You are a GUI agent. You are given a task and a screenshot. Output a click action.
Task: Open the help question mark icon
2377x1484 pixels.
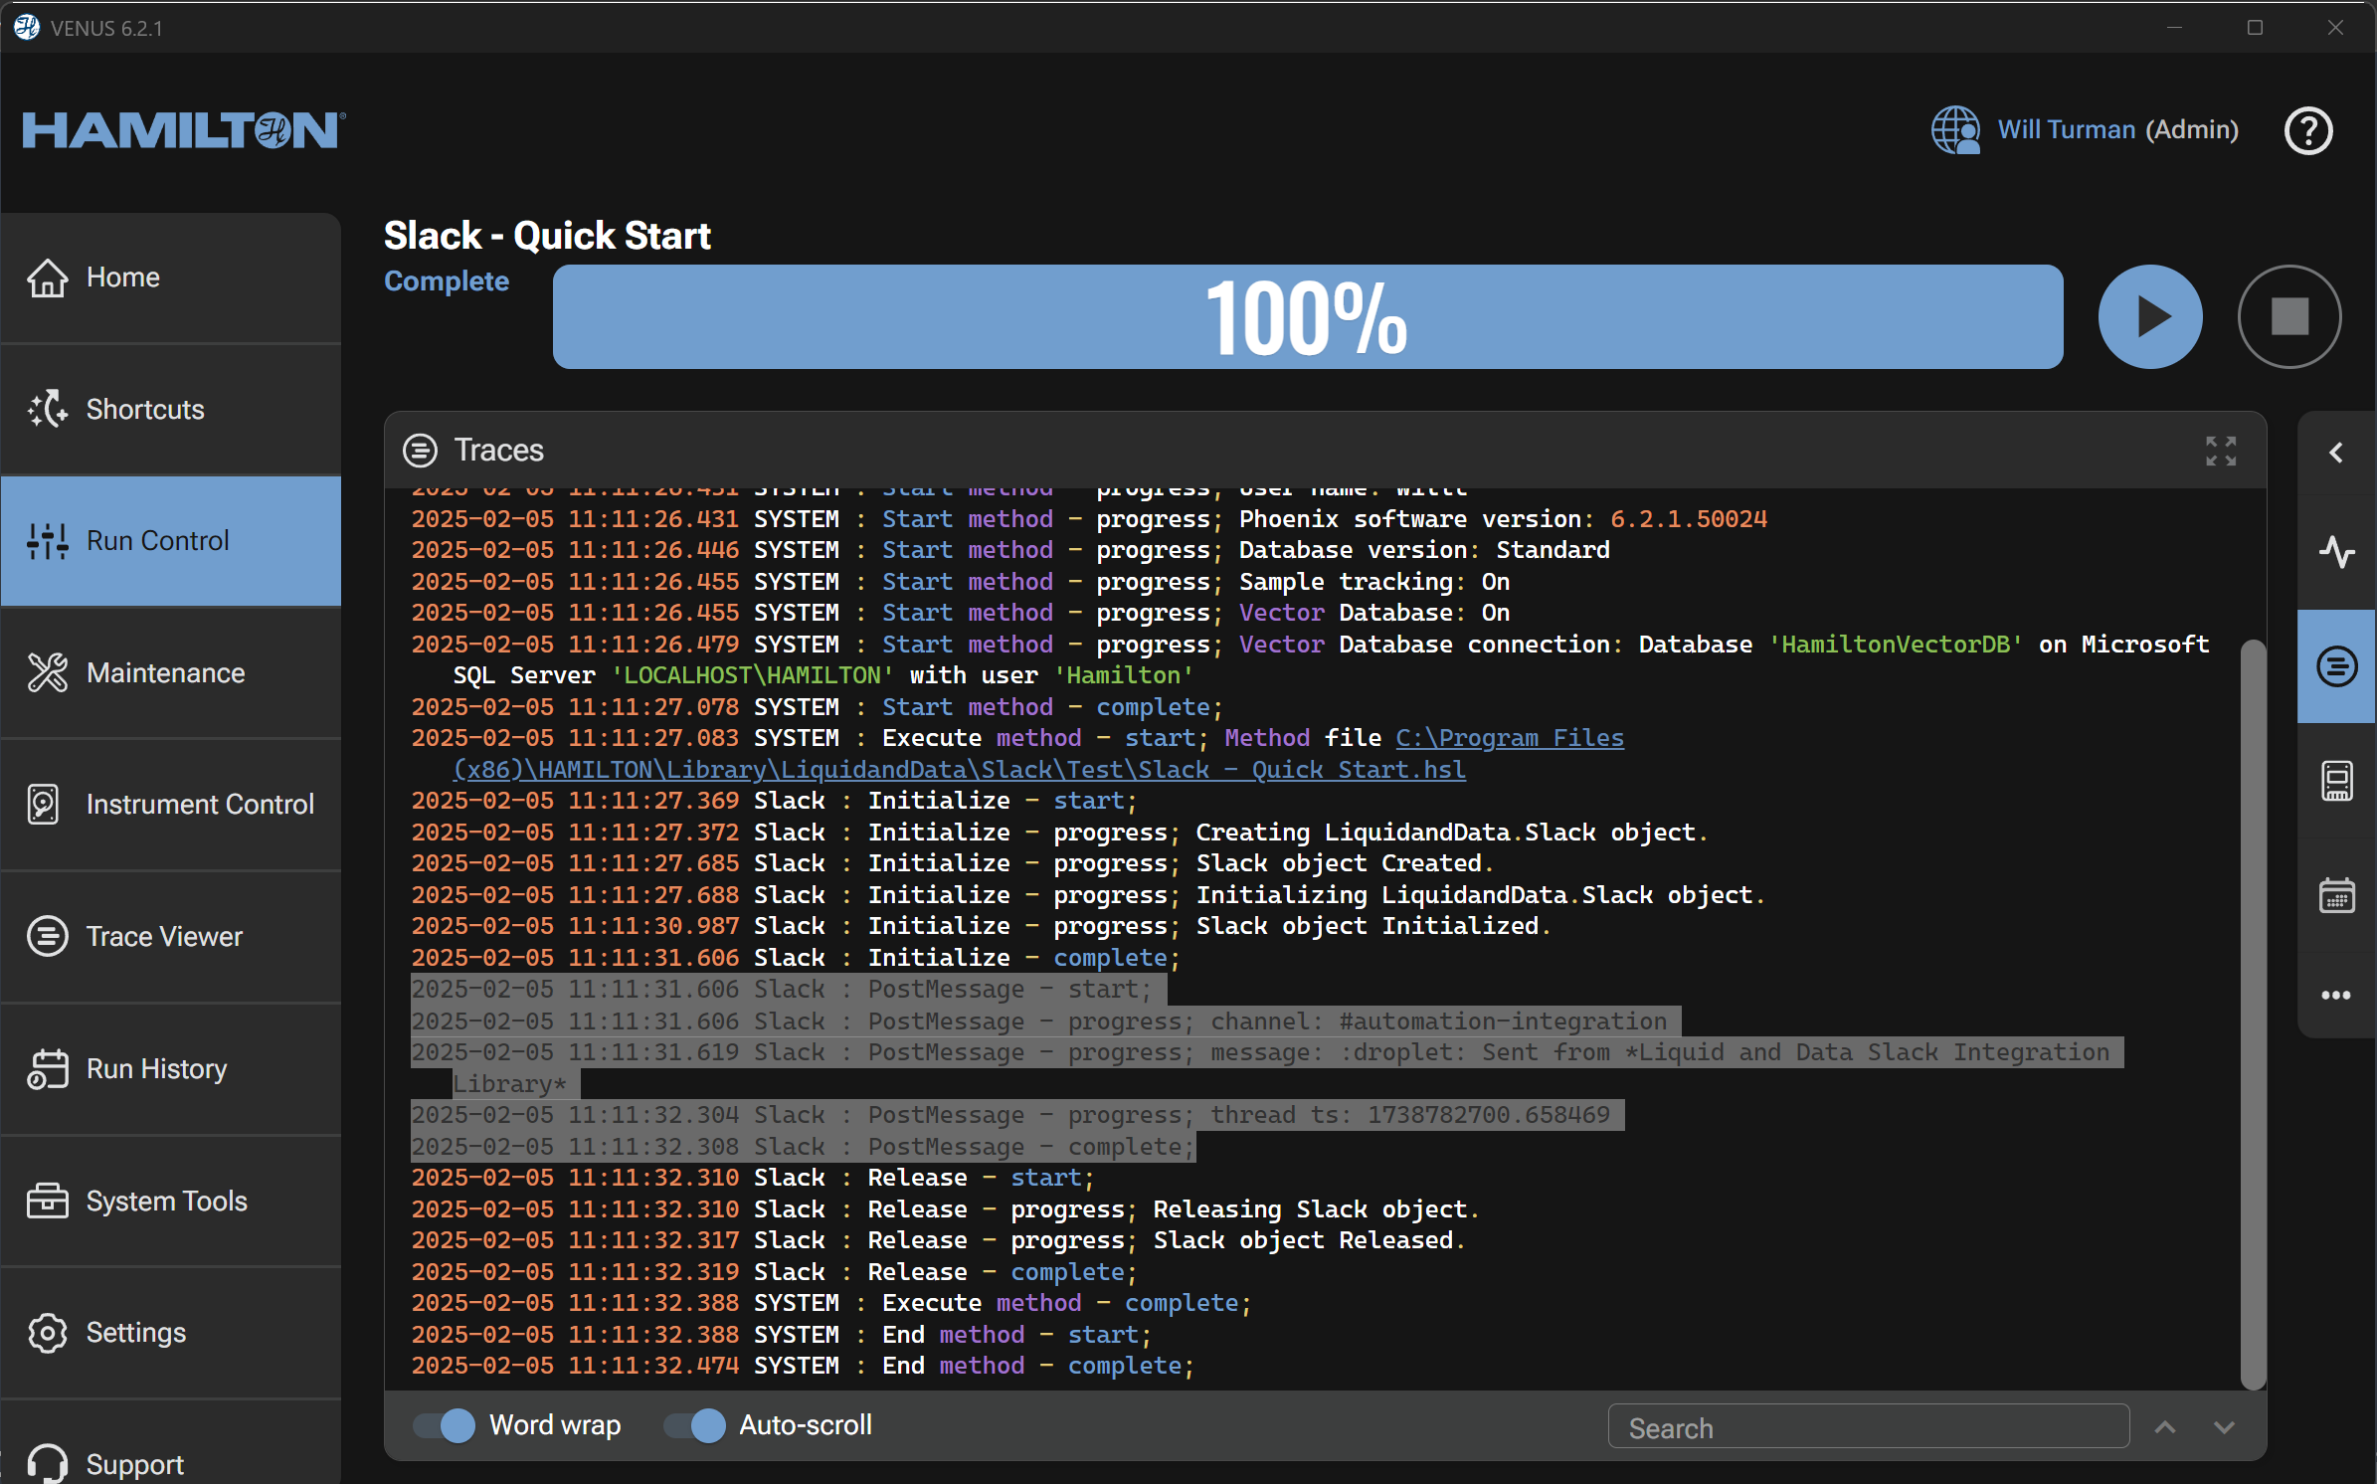2307,130
